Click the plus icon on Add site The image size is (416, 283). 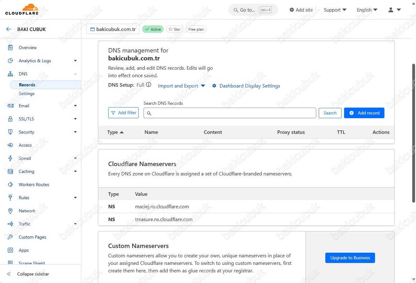292,10
